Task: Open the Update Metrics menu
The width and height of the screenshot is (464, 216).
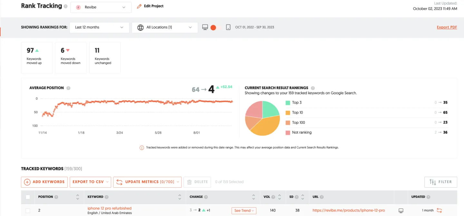Action: 147,182
